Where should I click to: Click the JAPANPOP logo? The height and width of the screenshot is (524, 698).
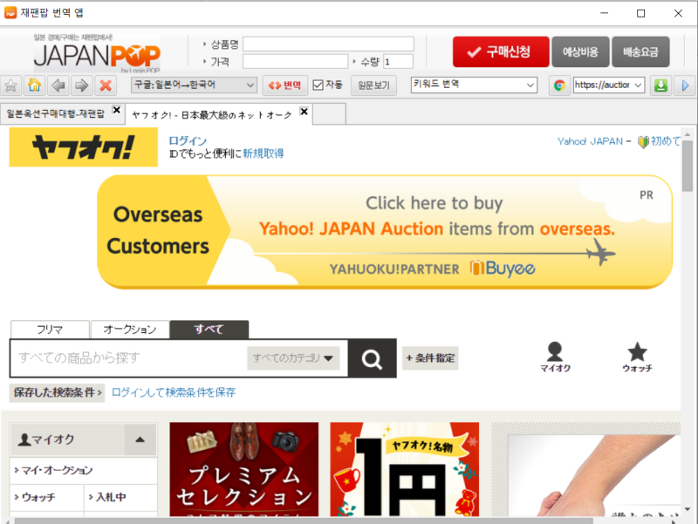click(x=97, y=53)
